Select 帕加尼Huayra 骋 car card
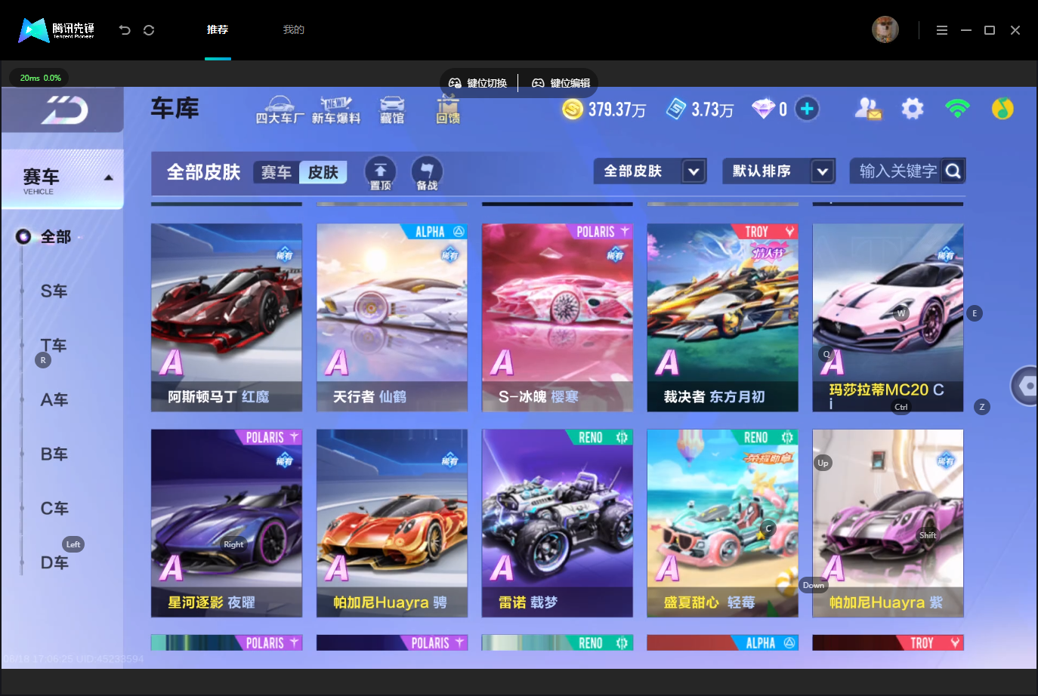 [x=392, y=524]
